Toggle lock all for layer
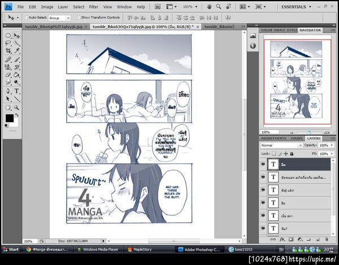This screenshot has width=339, height=265. (x=292, y=154)
